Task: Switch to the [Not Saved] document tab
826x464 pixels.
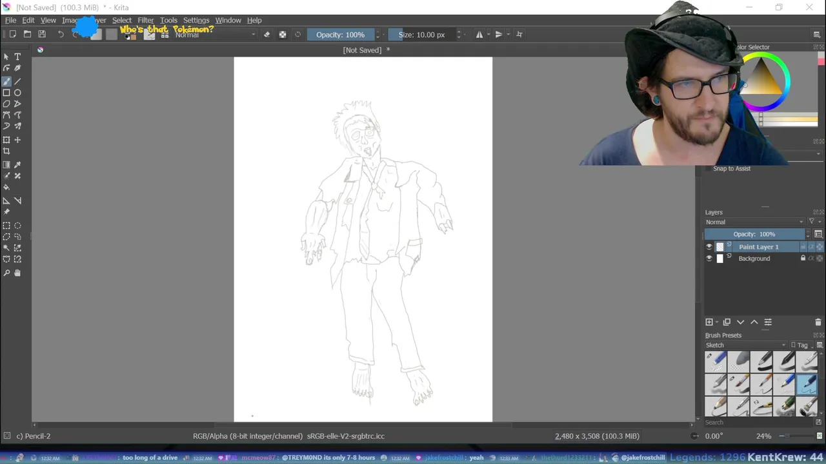Action: point(366,50)
